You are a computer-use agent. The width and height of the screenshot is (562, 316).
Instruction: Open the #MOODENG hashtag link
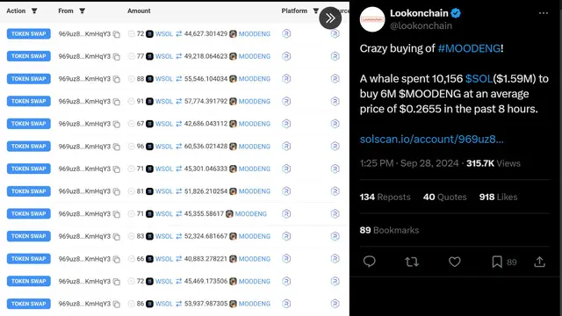point(469,48)
